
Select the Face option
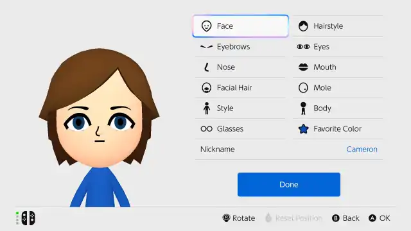coord(240,26)
